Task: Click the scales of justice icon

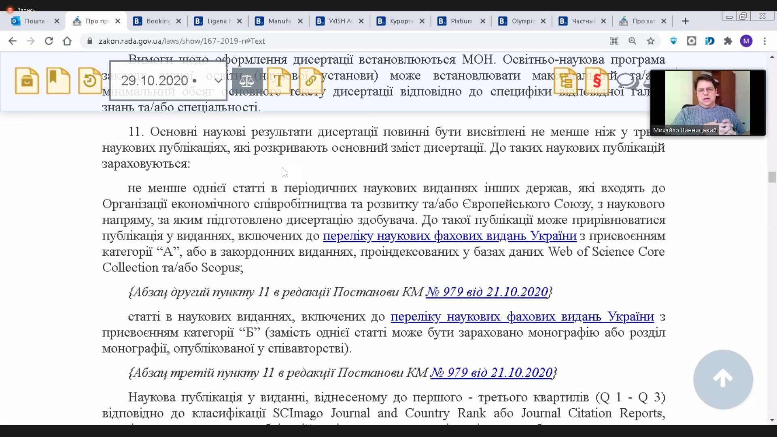Action: click(246, 81)
